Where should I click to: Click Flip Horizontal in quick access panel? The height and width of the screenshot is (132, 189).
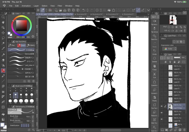point(155,22)
